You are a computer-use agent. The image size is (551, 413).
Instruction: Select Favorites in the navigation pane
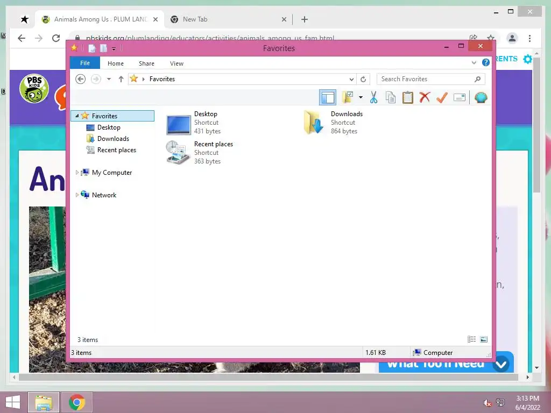[x=104, y=116]
